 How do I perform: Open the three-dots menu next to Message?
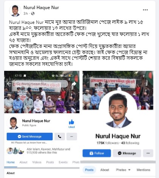coord(148,153)
